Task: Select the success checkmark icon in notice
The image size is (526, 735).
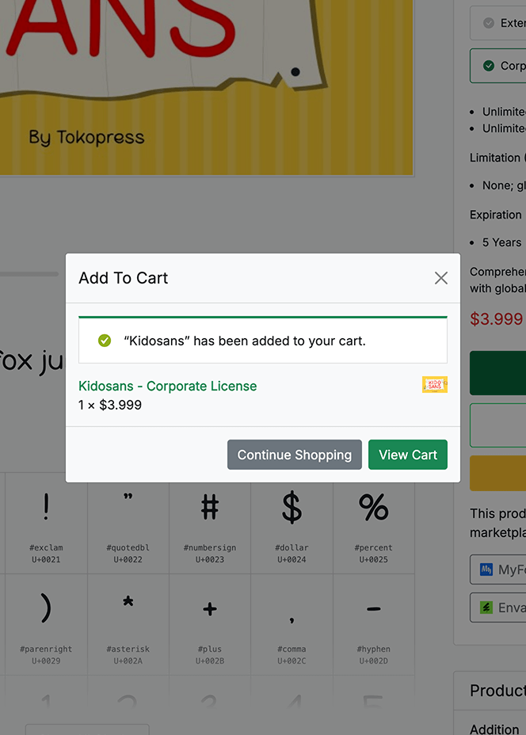Action: coord(105,341)
